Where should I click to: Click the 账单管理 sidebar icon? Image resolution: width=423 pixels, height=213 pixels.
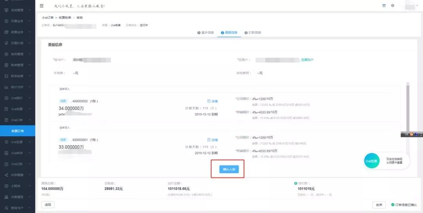[x=7, y=65]
